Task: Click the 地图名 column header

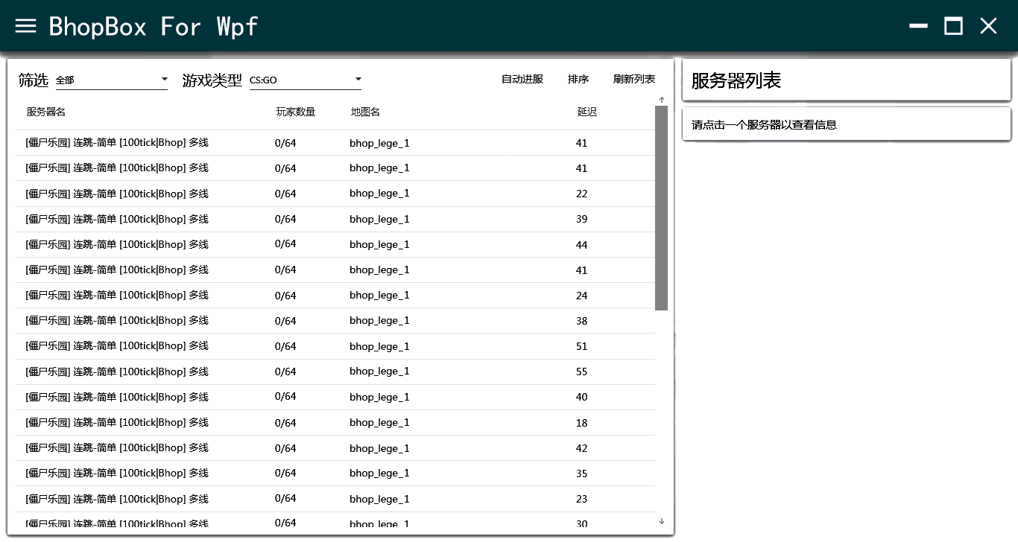Action: coord(365,112)
